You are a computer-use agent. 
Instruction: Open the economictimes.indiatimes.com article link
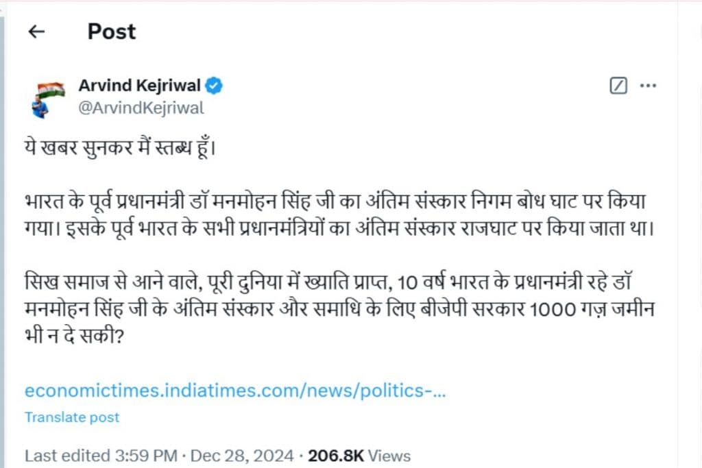[x=235, y=391]
